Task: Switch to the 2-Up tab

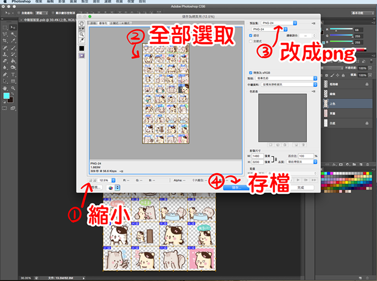Action: tap(115, 23)
